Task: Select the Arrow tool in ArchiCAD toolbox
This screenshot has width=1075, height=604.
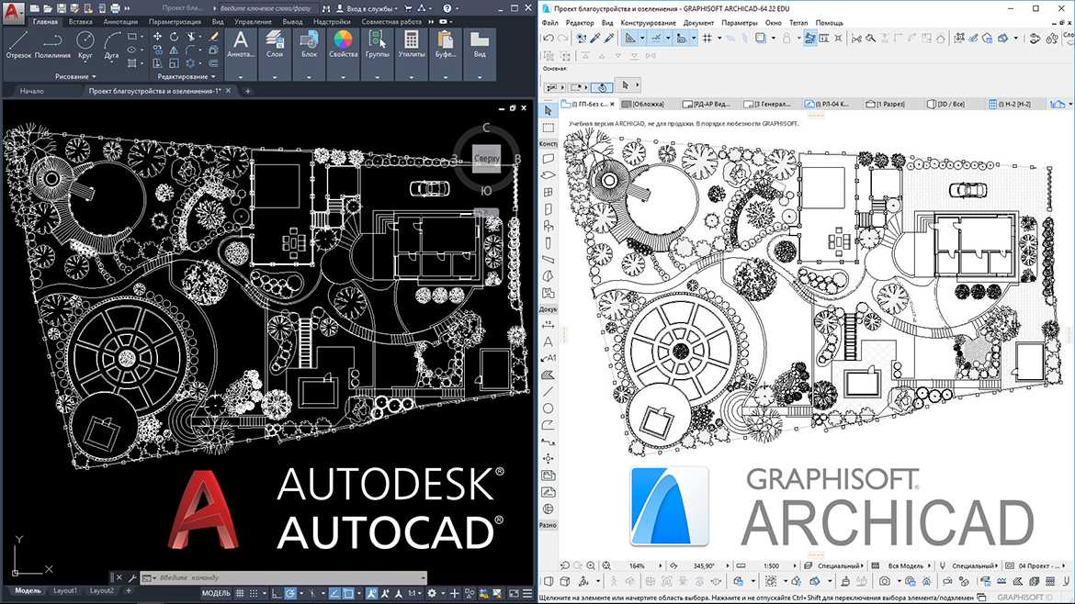Action: pyautogui.click(x=548, y=110)
